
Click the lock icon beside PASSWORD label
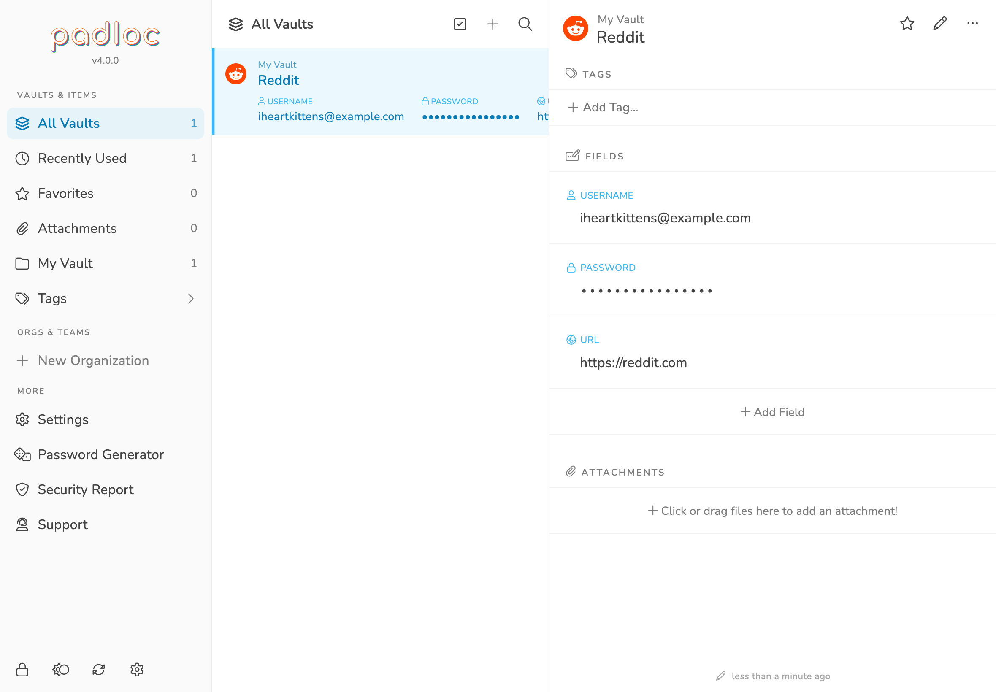tap(571, 268)
